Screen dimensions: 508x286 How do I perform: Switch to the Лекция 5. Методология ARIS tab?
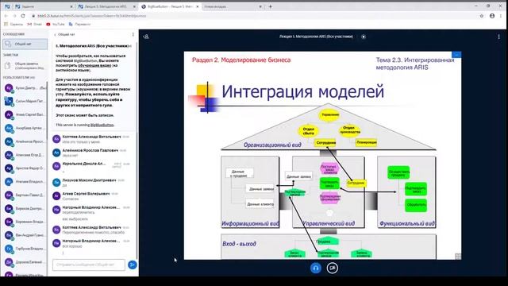[x=107, y=6]
